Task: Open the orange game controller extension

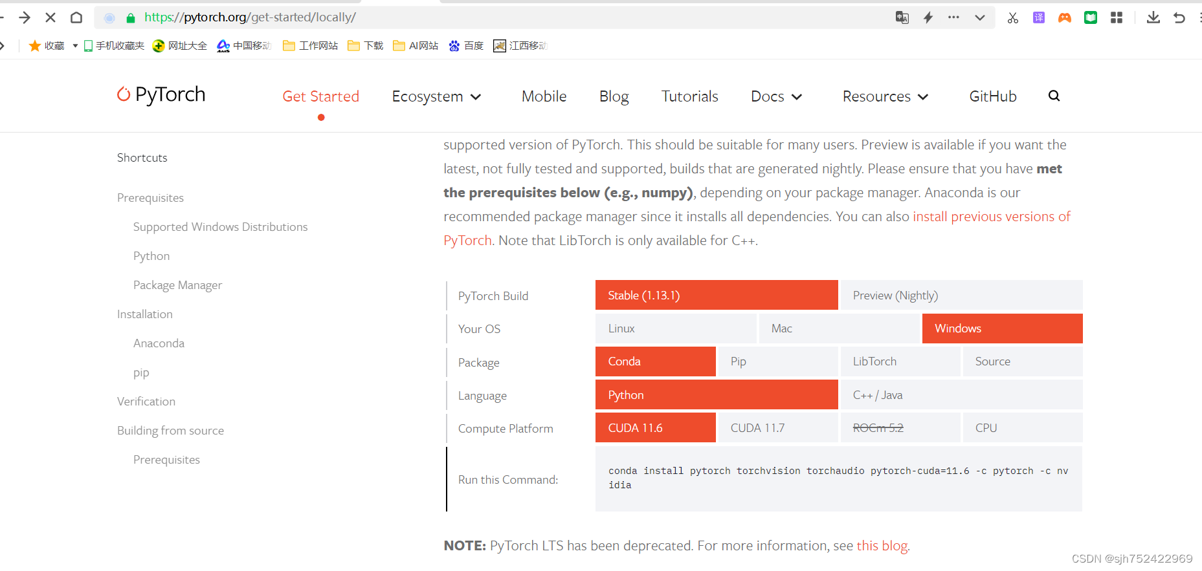Action: pyautogui.click(x=1065, y=17)
